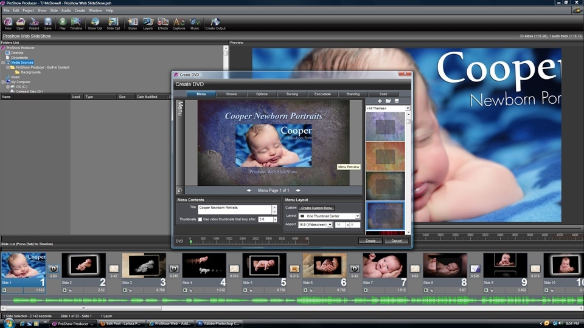The image size is (584, 328).
Task: Click the Timeline toolbar icon
Action: 76,24
